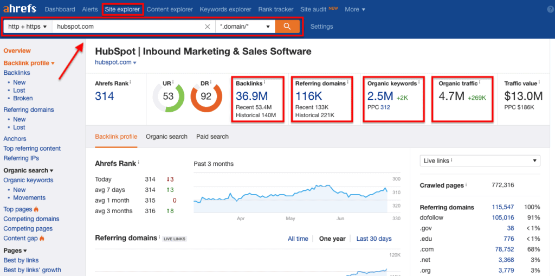Open the http + https protocol dropdown

(x=28, y=27)
